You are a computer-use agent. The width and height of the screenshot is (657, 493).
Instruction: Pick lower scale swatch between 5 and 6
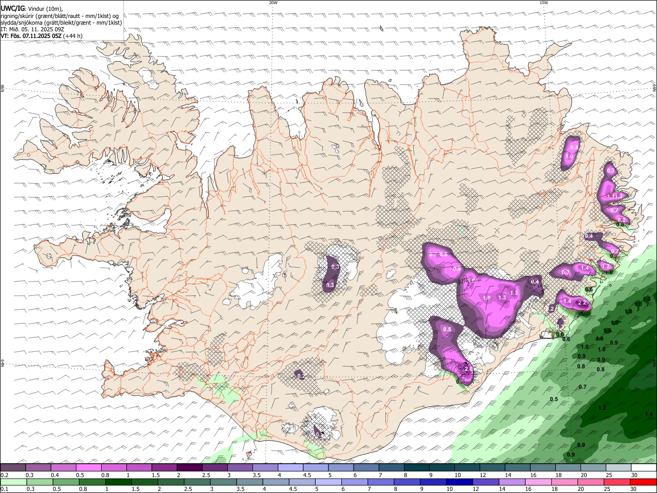[328, 482]
